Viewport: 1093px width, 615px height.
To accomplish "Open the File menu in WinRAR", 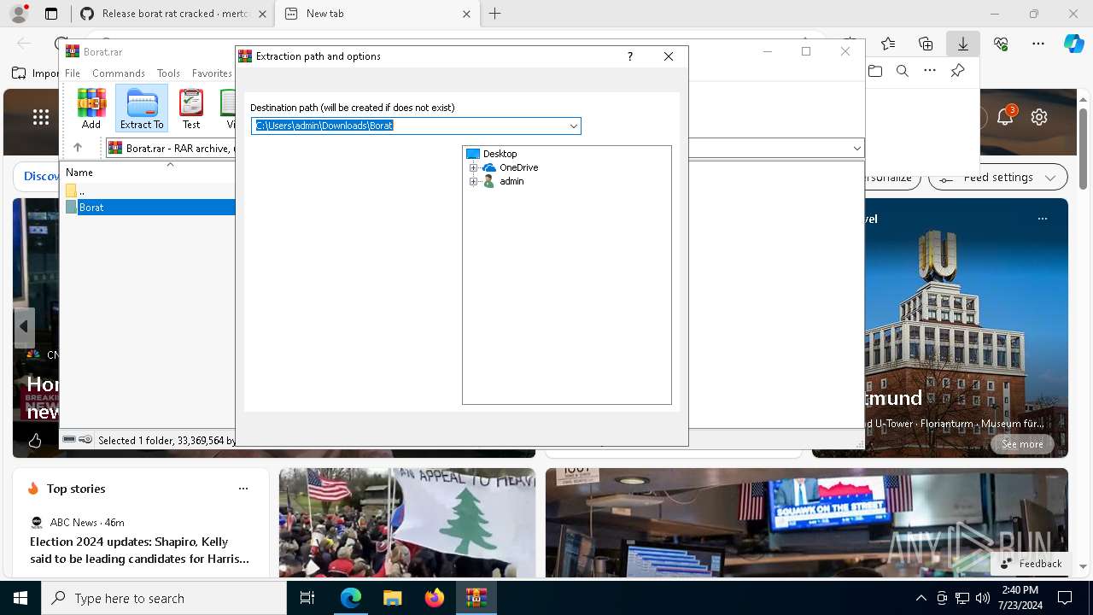I will pos(73,73).
